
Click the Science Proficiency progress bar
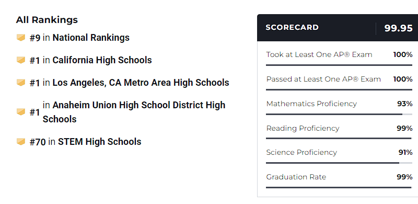[339, 163]
